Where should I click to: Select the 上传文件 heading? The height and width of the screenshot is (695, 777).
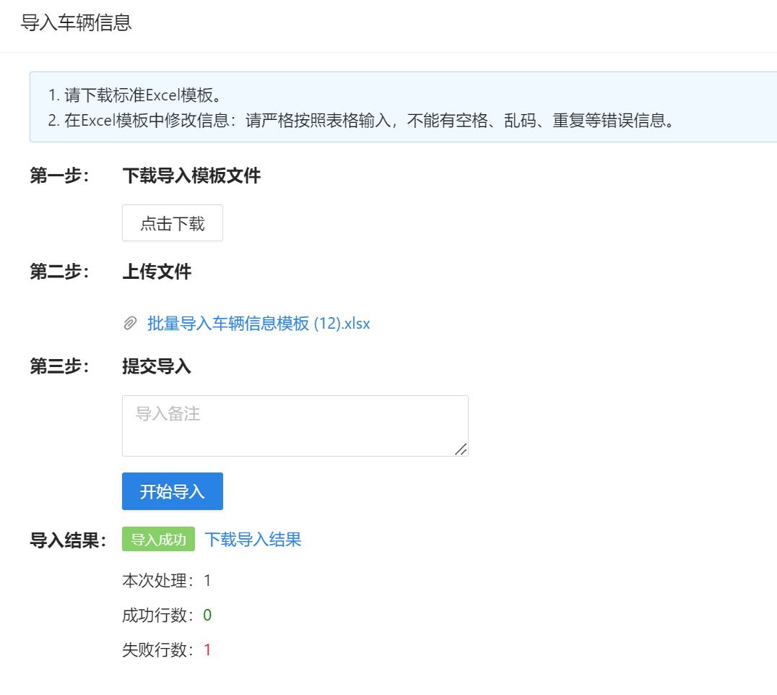[x=157, y=272]
